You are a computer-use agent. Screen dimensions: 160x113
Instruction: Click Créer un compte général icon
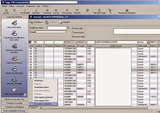point(14,91)
